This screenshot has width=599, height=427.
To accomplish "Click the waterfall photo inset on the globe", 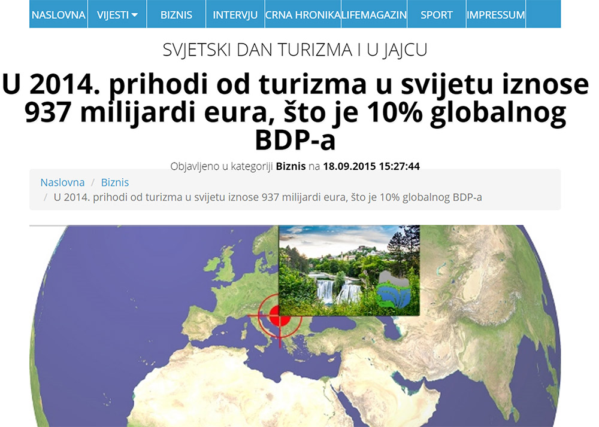I will [x=349, y=270].
